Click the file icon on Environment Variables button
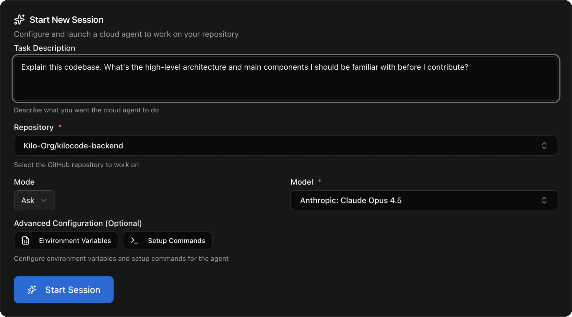The height and width of the screenshot is (317, 572). coord(26,240)
